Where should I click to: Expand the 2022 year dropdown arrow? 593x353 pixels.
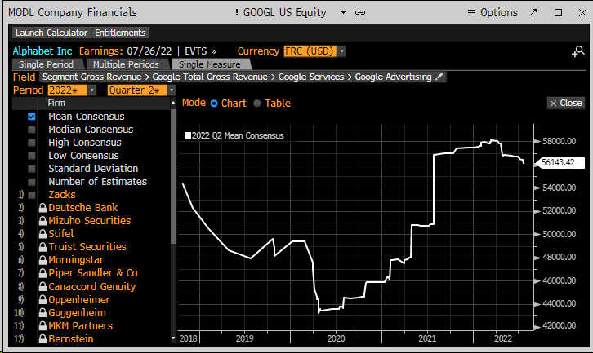pyautogui.click(x=92, y=90)
